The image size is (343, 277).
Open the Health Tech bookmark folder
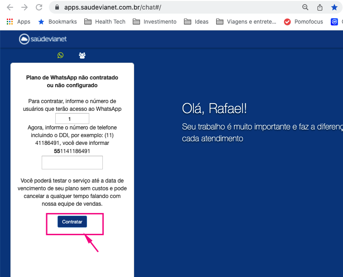[105, 22]
